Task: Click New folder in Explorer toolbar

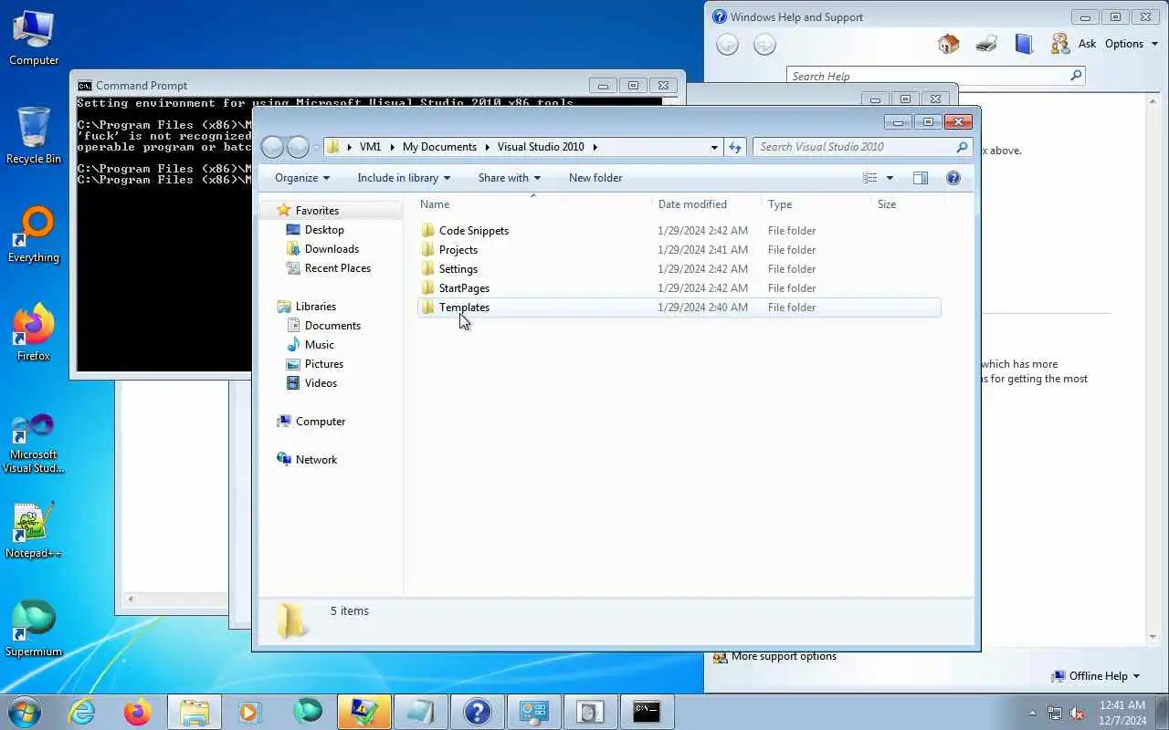Action: tap(595, 178)
